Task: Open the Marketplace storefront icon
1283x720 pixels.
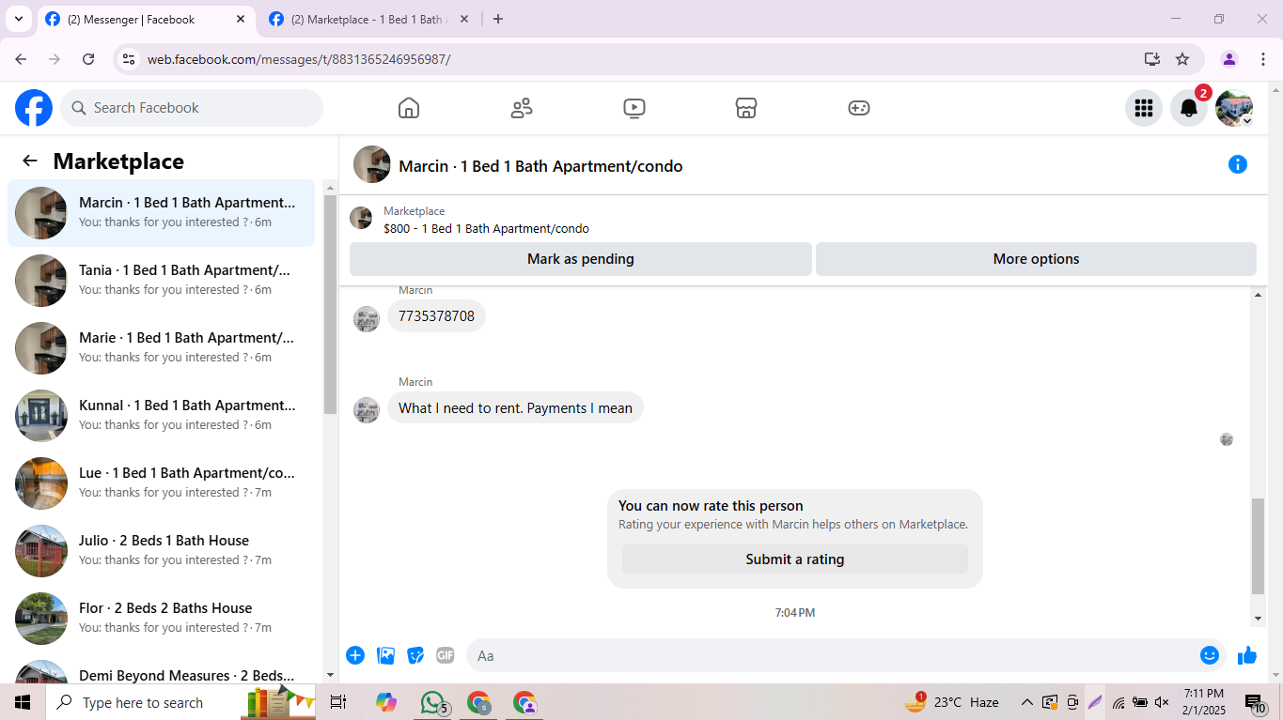Action: [x=746, y=108]
